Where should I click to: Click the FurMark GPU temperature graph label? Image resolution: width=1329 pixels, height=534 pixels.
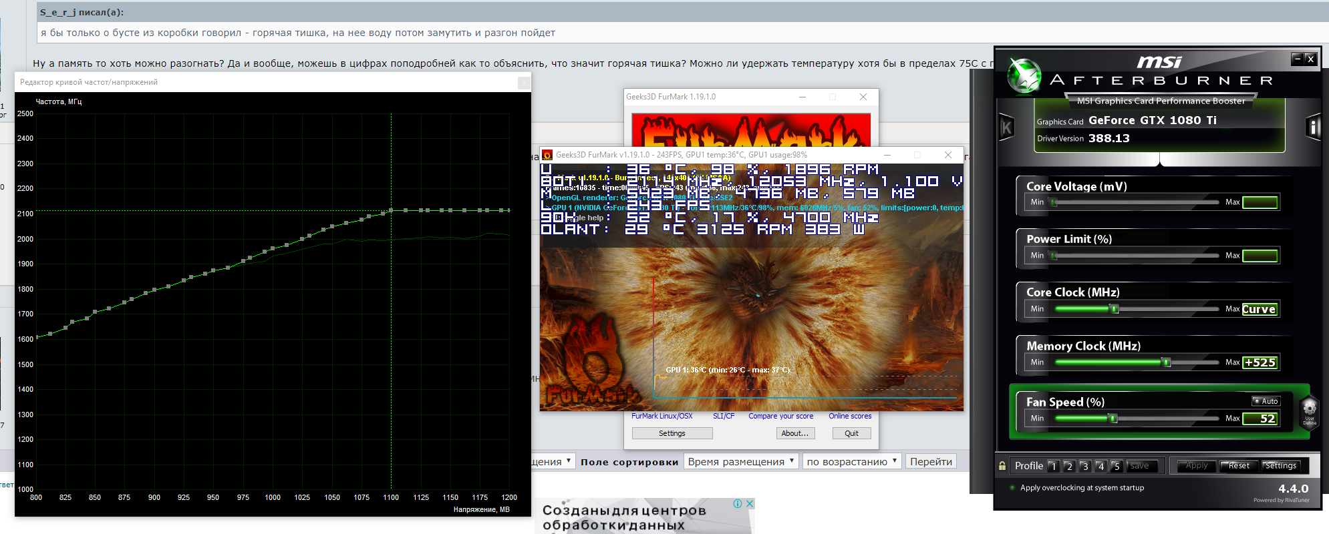(728, 370)
